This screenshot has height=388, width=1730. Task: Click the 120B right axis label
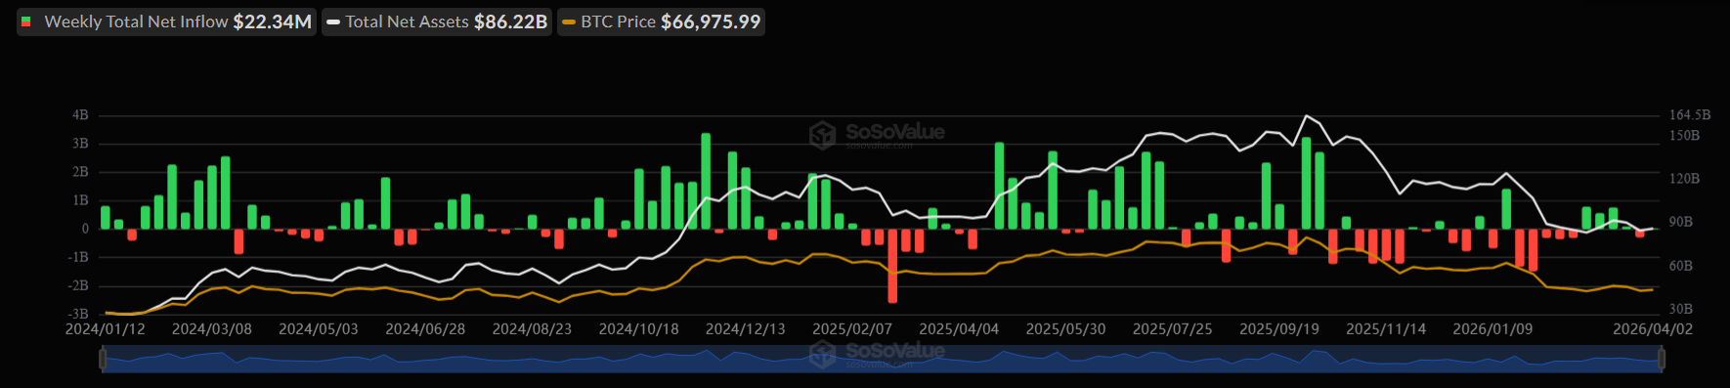[1684, 179]
